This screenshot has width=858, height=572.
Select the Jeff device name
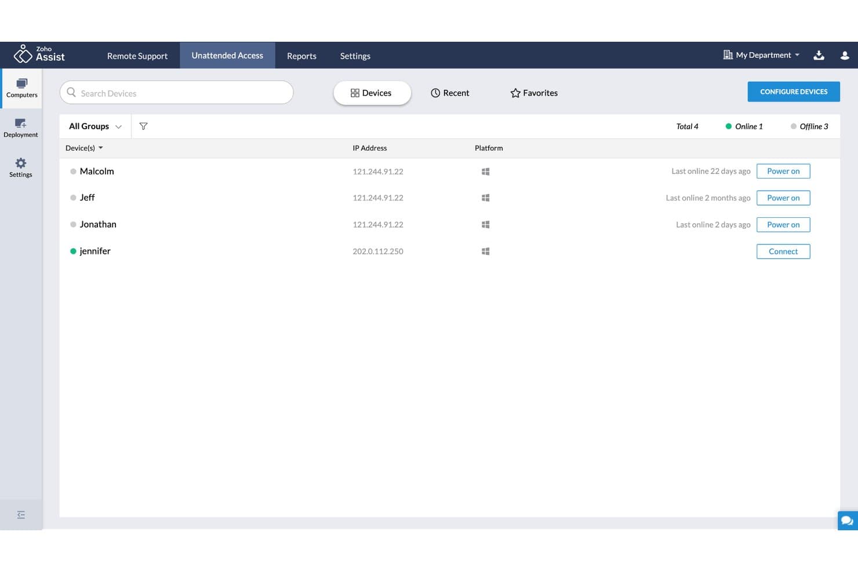pyautogui.click(x=87, y=198)
